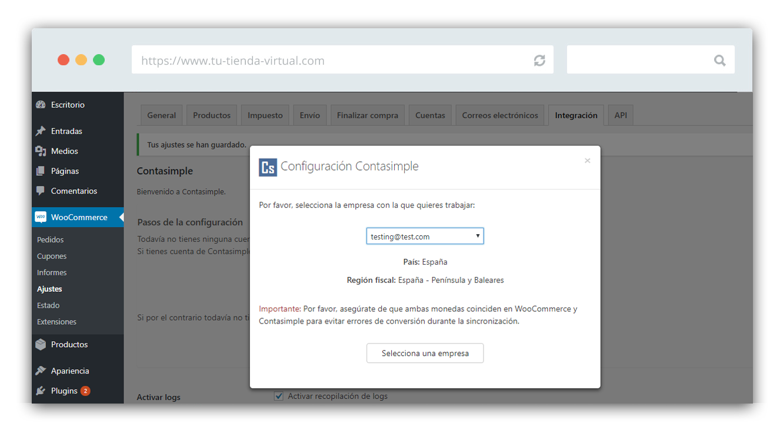Open the Apariencia menu item
780x440 pixels.
click(78, 371)
